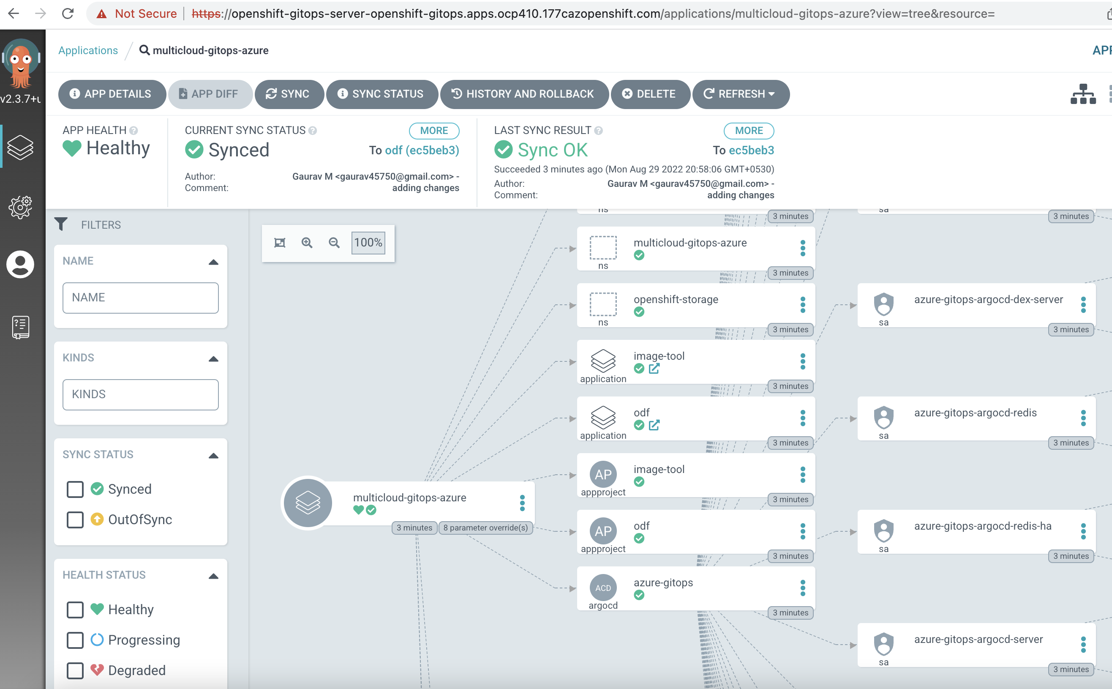This screenshot has width=1112, height=689.
Task: Open the Documentation icon in sidebar
Action: (21, 327)
